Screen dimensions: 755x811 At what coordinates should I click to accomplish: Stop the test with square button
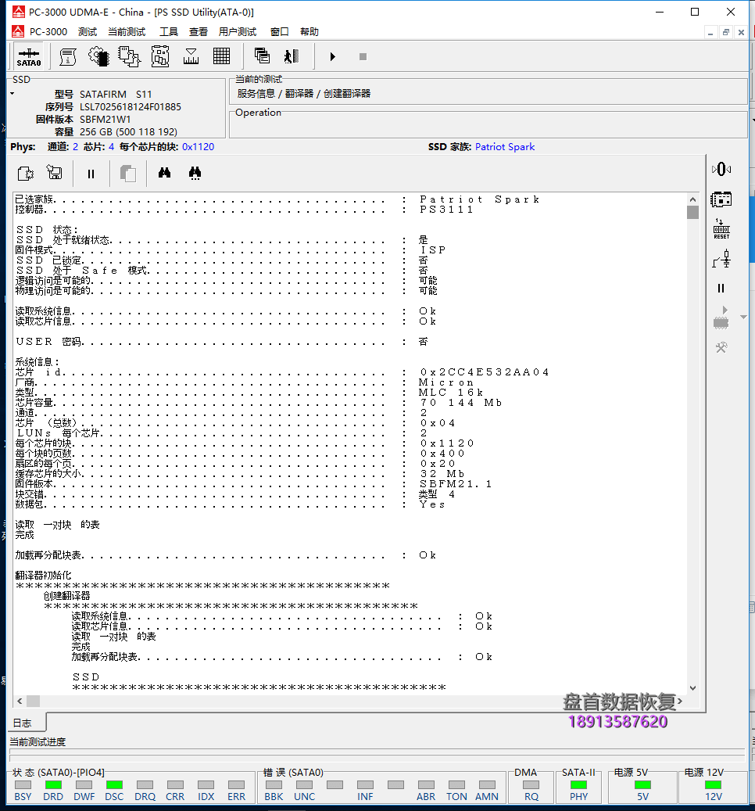tap(363, 57)
